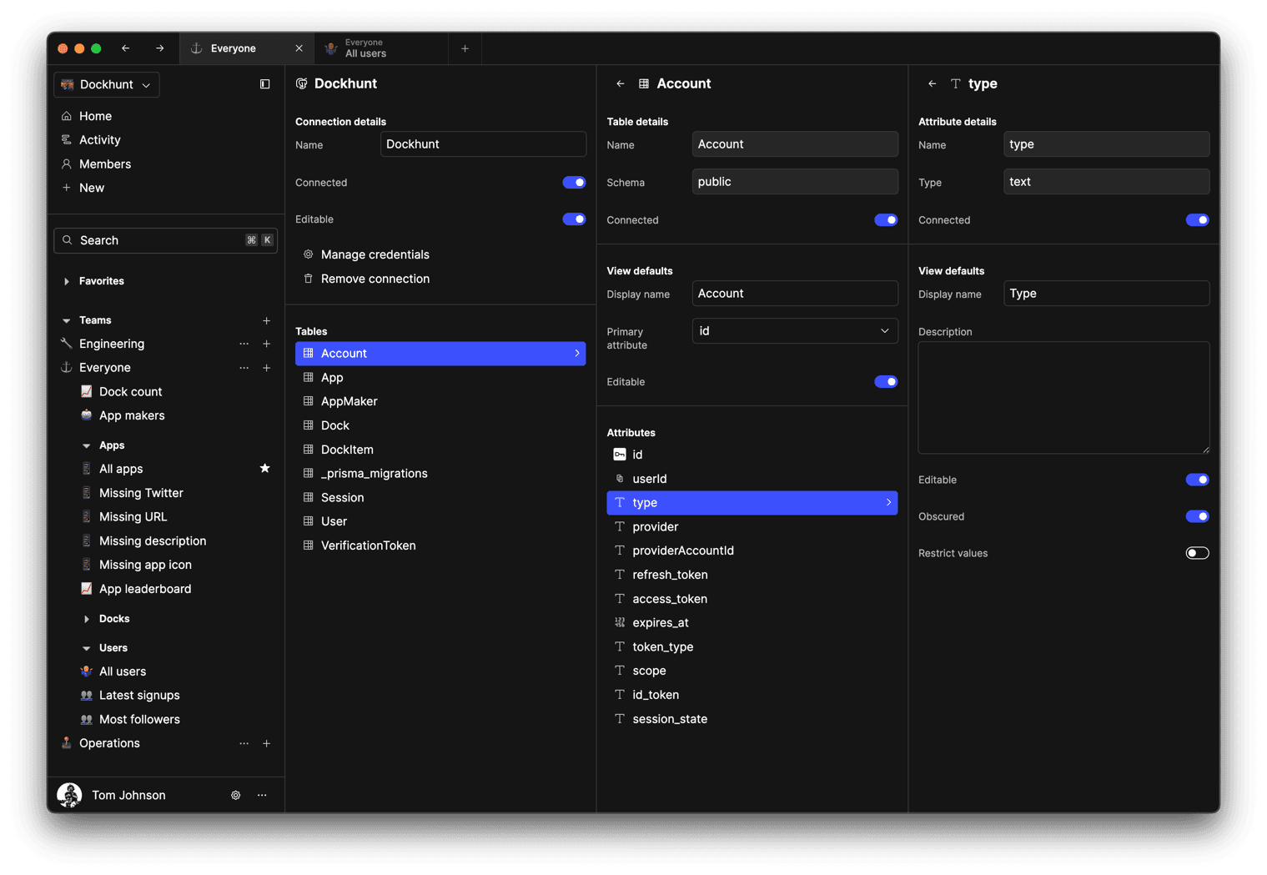Click the Schema public field
The height and width of the screenshot is (875, 1267).
(795, 182)
